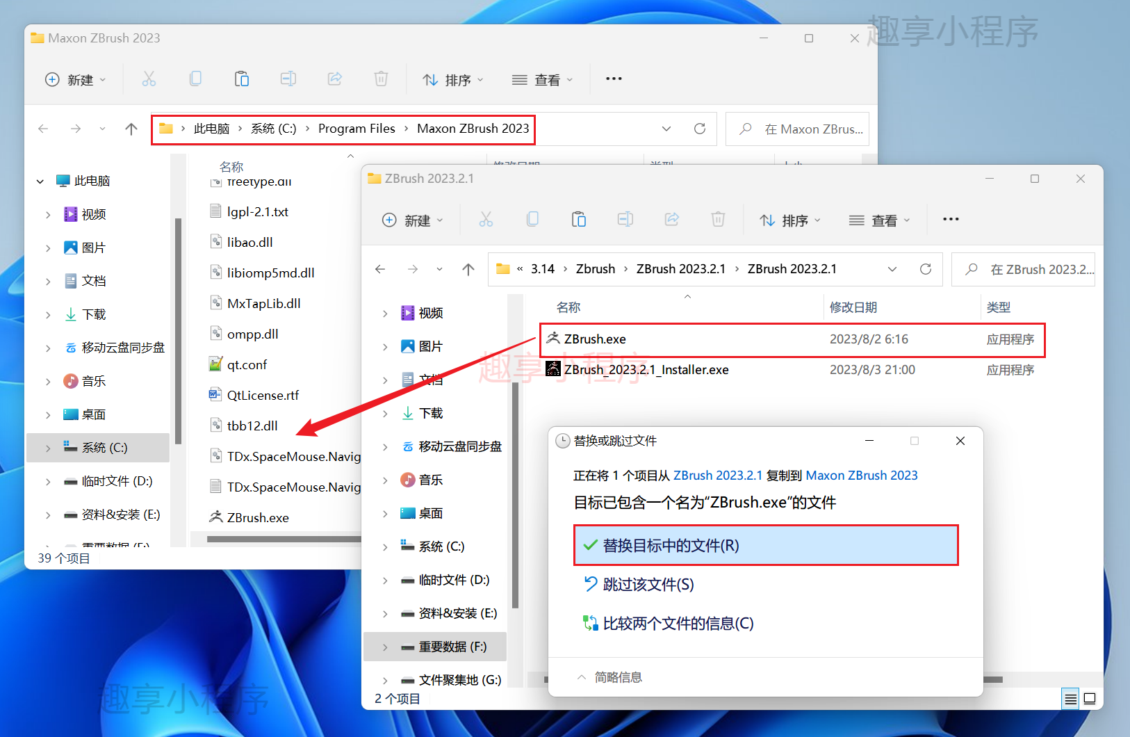Expand address history dropdown in ZBrush 2023.2.1 window
Viewport: 1130px width, 737px height.
(892, 269)
